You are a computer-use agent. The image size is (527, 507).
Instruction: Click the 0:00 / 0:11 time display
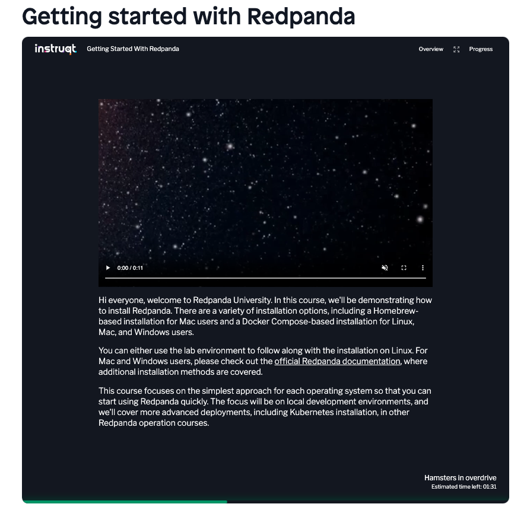tap(130, 268)
